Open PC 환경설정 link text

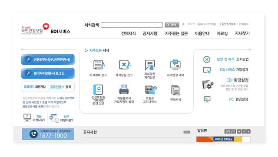click(x=238, y=99)
